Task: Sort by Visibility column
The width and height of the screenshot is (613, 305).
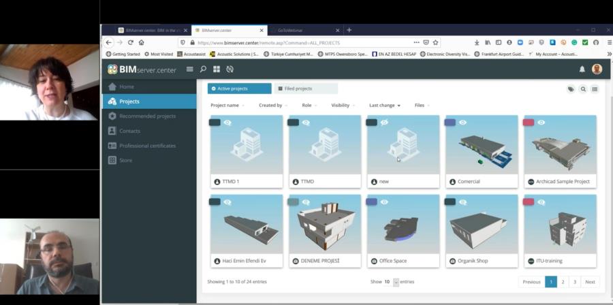Action: (343, 106)
